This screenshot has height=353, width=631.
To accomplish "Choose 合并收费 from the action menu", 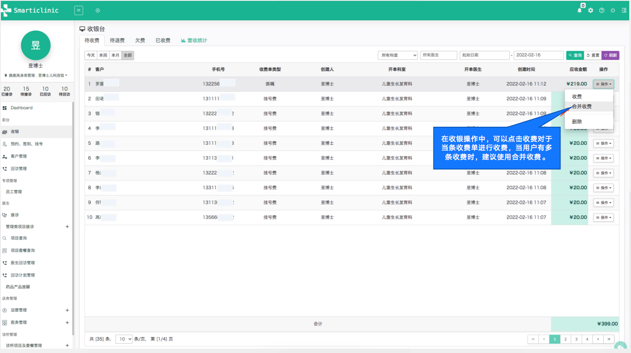I will coord(589,107).
